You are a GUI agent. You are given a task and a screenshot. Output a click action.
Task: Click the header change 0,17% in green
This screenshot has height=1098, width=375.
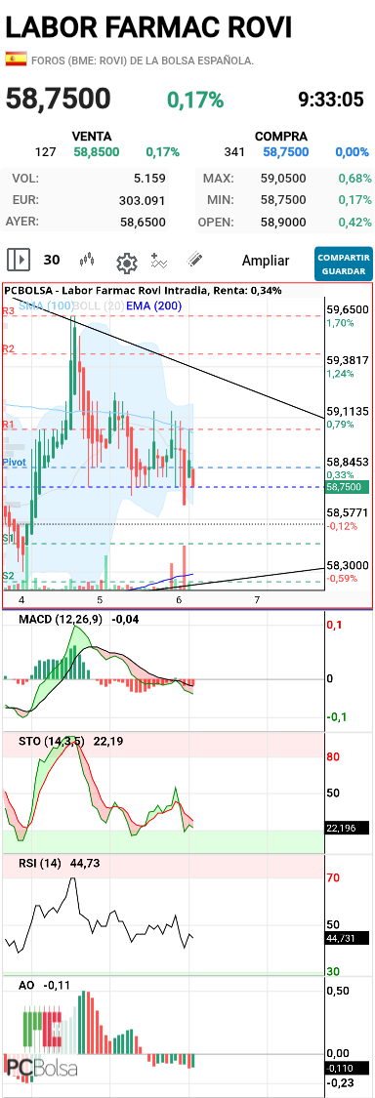(x=195, y=101)
